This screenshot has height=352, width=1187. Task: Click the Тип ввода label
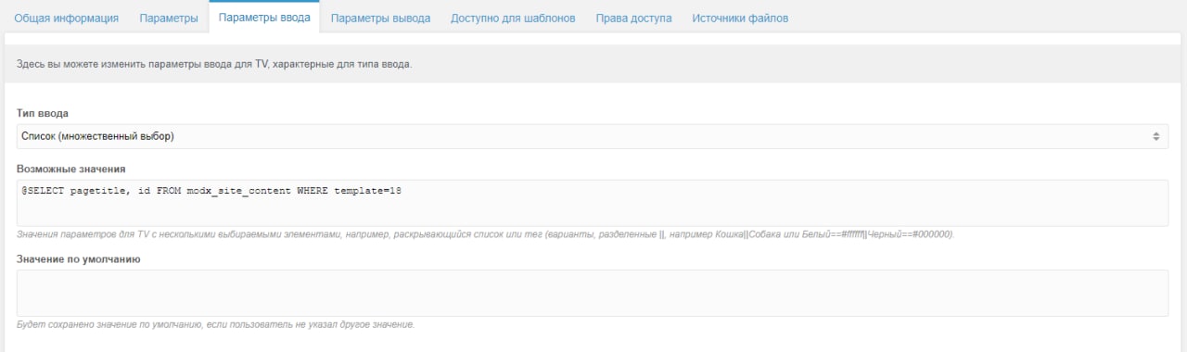tap(43, 113)
